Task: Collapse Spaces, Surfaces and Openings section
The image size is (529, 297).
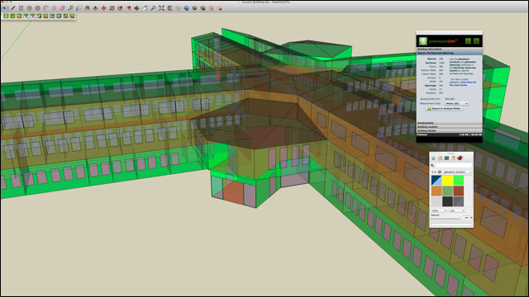Action: click(x=450, y=53)
